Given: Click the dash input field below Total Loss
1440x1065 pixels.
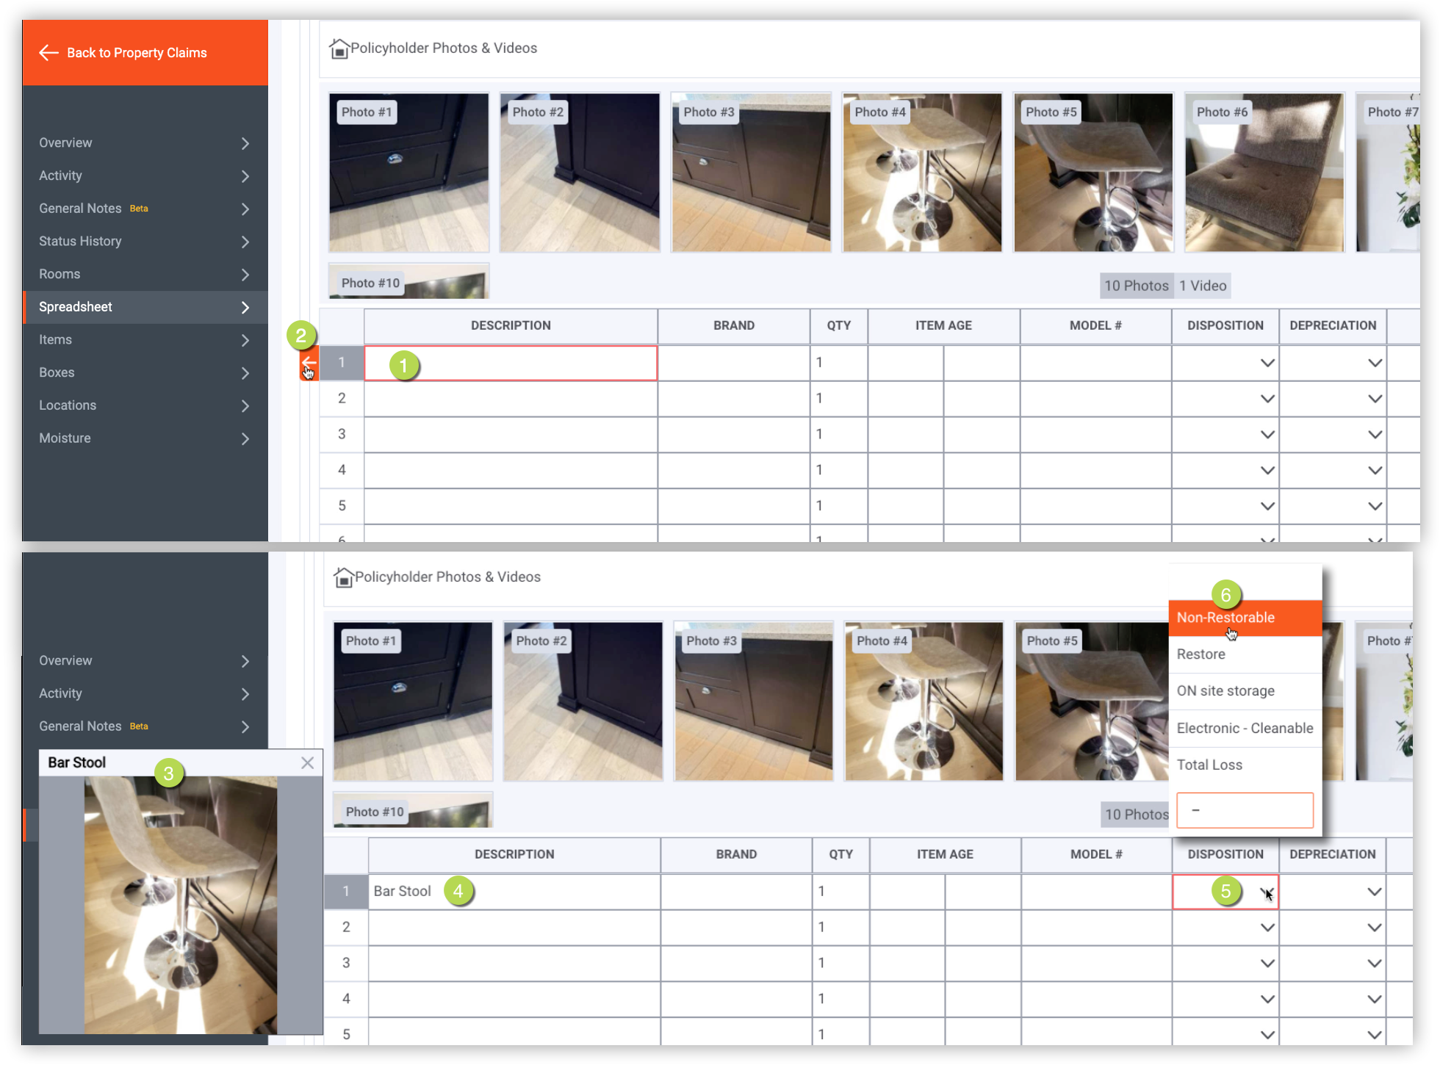Looking at the screenshot, I should [x=1245, y=810].
